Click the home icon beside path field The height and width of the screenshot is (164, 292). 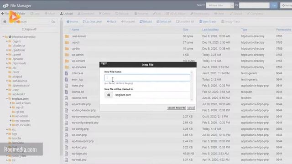pos(5,21)
